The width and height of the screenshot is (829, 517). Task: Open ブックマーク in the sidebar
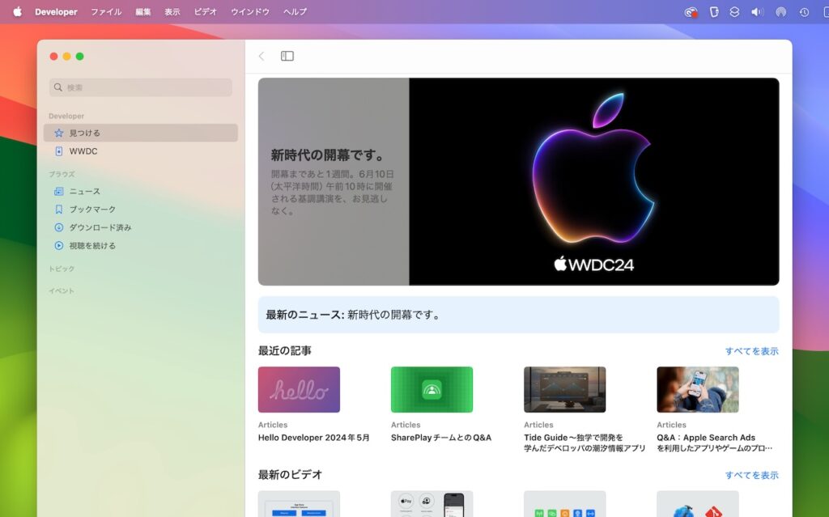pyautogui.click(x=91, y=209)
